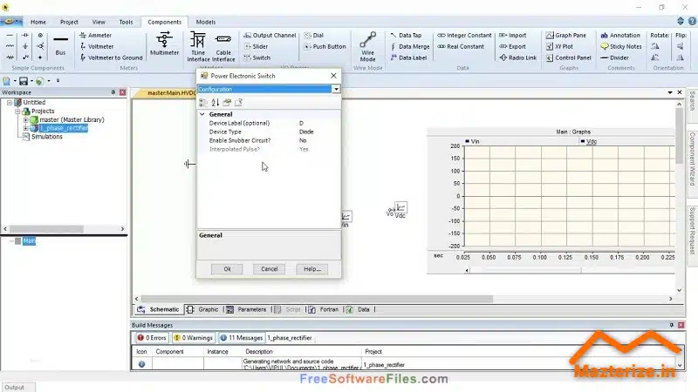Insert a Data Merge
Image resolution: width=698 pixels, height=392 pixels.
coord(410,46)
